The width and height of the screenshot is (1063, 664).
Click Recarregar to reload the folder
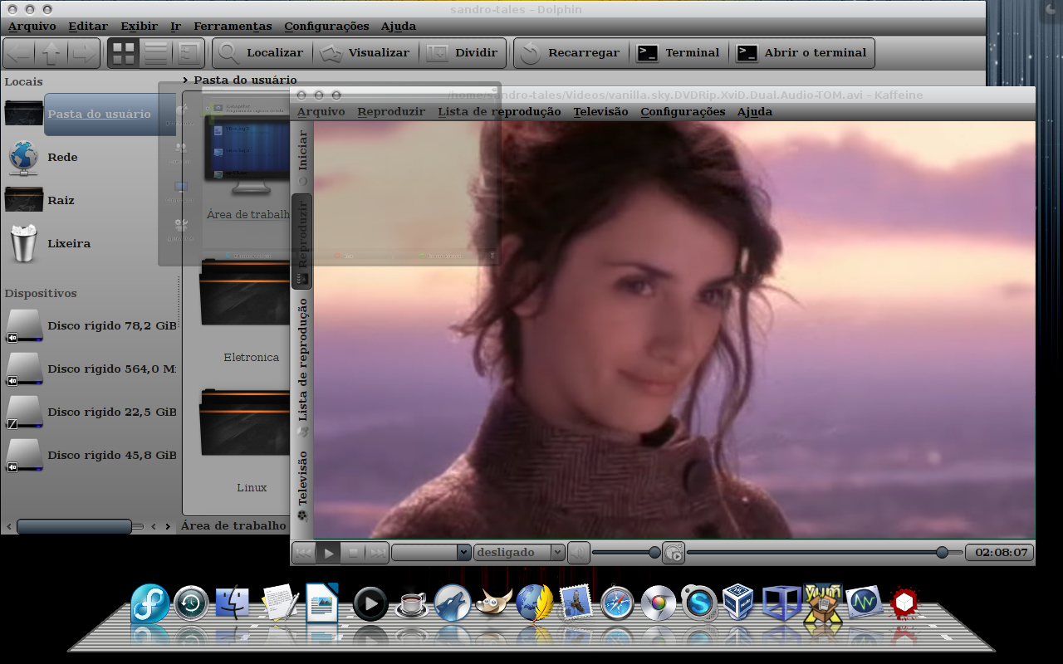tap(570, 53)
